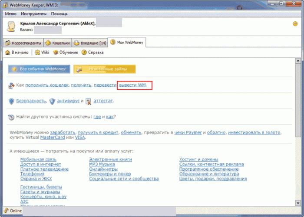Click the вывести WM link
Screen dimensions: 304x217
(x=132, y=85)
